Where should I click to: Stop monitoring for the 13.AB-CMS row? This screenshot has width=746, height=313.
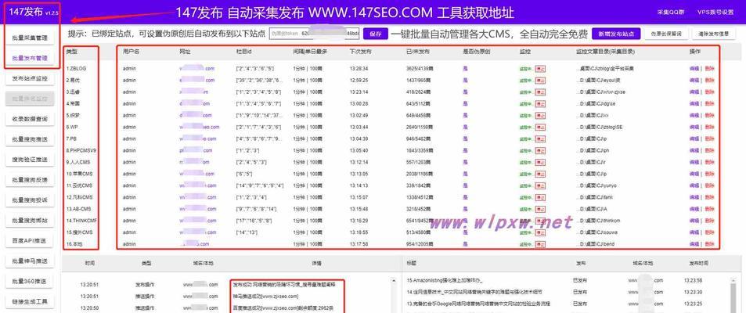coord(540,209)
